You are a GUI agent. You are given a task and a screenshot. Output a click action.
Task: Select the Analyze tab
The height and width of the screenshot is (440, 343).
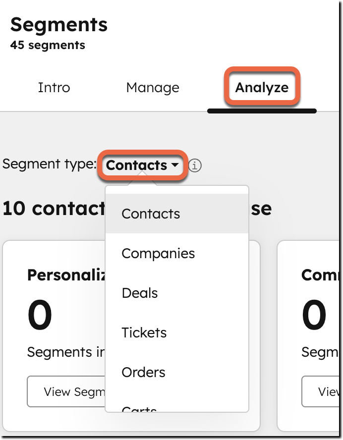pyautogui.click(x=262, y=88)
